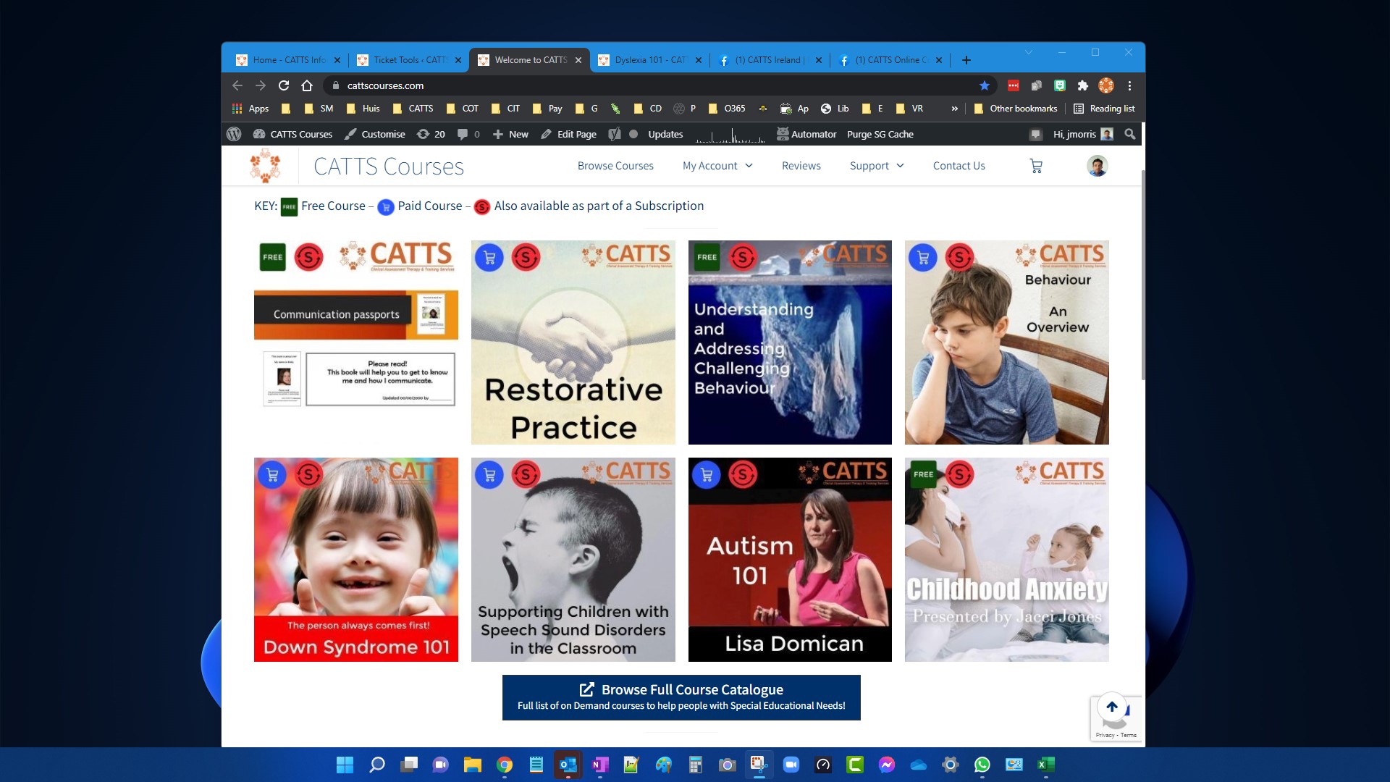Open WhatsApp from the taskbar
Viewport: 1390px width, 782px height.
click(982, 765)
